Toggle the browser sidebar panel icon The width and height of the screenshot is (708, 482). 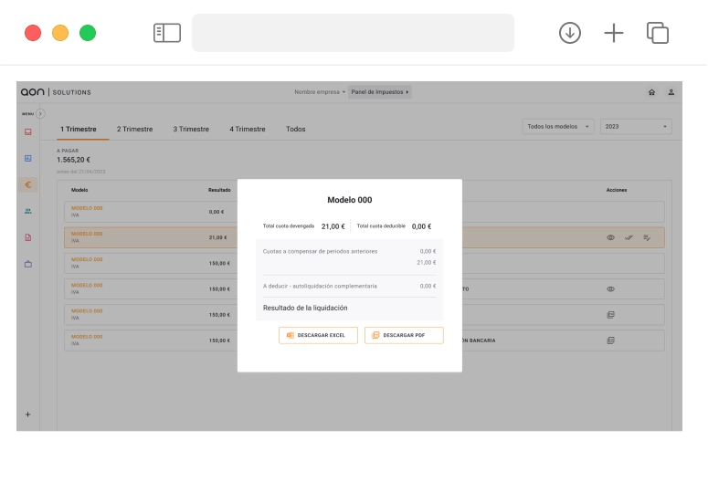pos(167,33)
